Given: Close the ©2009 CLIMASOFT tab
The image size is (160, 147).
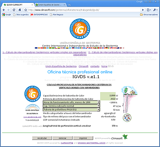Looking at the screenshot, I should (x=32, y=5).
